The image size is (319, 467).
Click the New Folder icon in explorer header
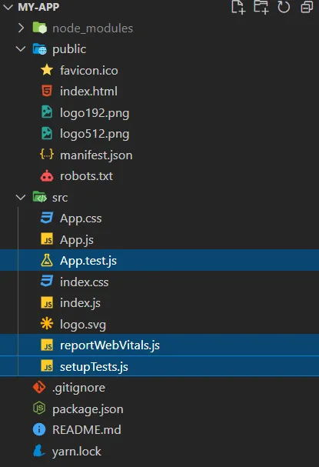[261, 7]
